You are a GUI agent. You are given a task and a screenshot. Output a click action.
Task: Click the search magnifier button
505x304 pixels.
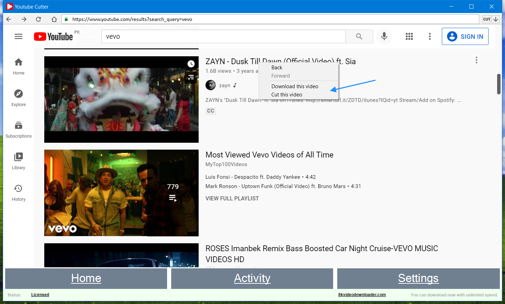pyautogui.click(x=359, y=36)
